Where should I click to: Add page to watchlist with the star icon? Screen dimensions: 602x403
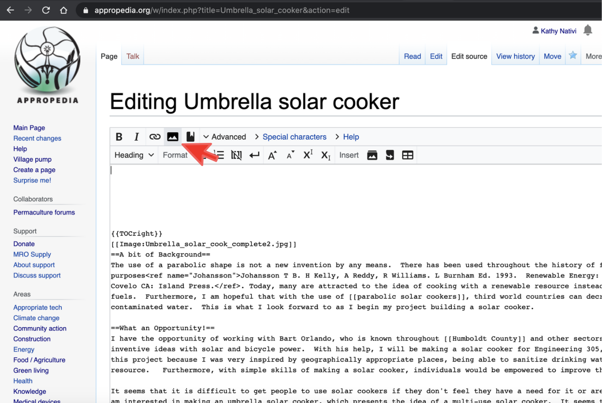pyautogui.click(x=573, y=56)
